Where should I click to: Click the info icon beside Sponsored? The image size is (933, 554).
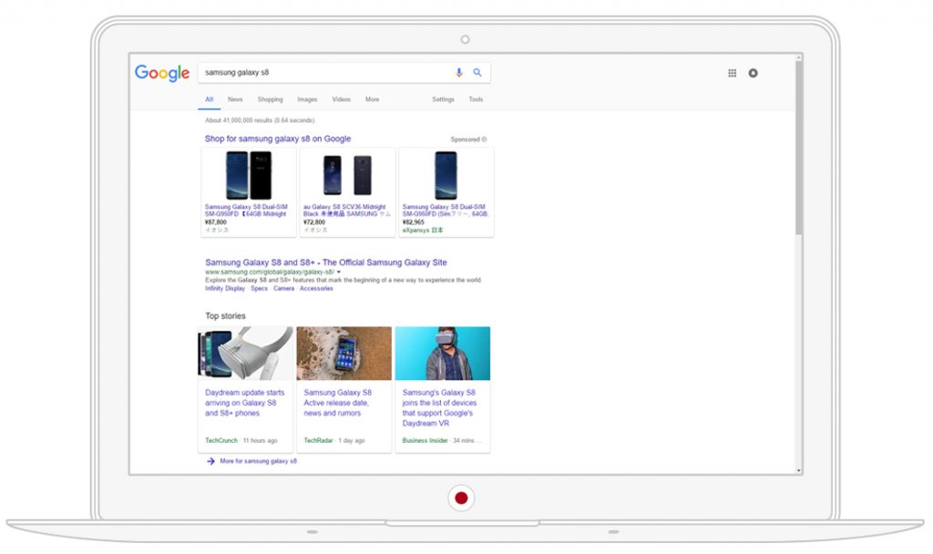point(485,139)
